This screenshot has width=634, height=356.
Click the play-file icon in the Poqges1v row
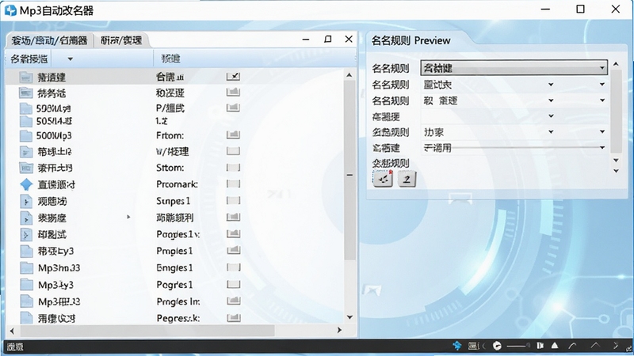point(26,234)
